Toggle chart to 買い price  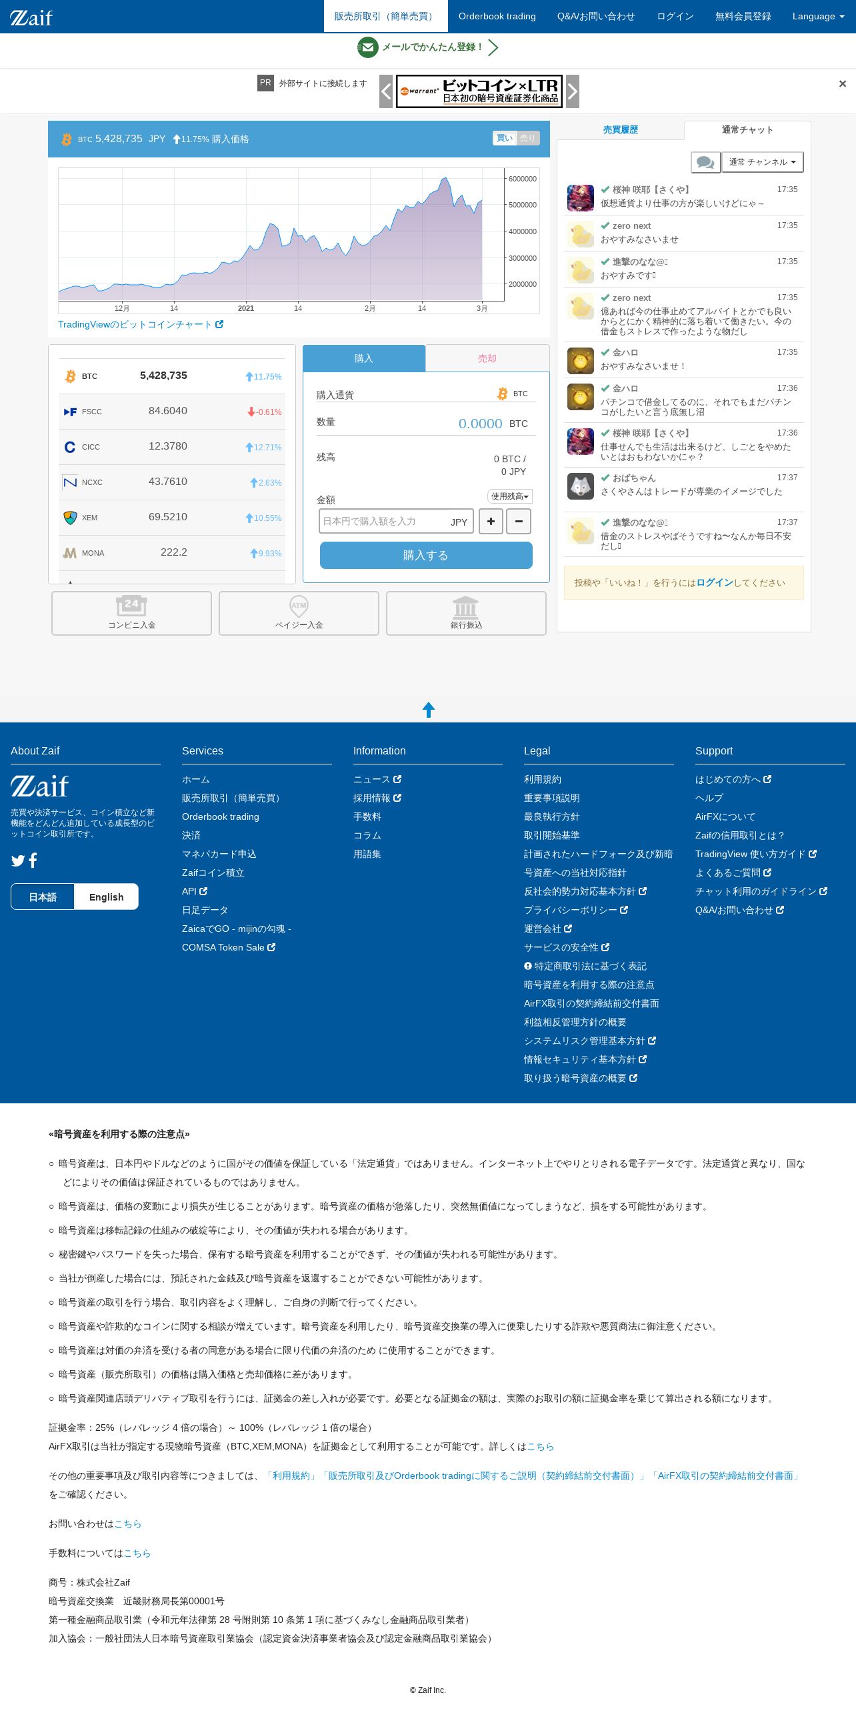[x=505, y=138]
